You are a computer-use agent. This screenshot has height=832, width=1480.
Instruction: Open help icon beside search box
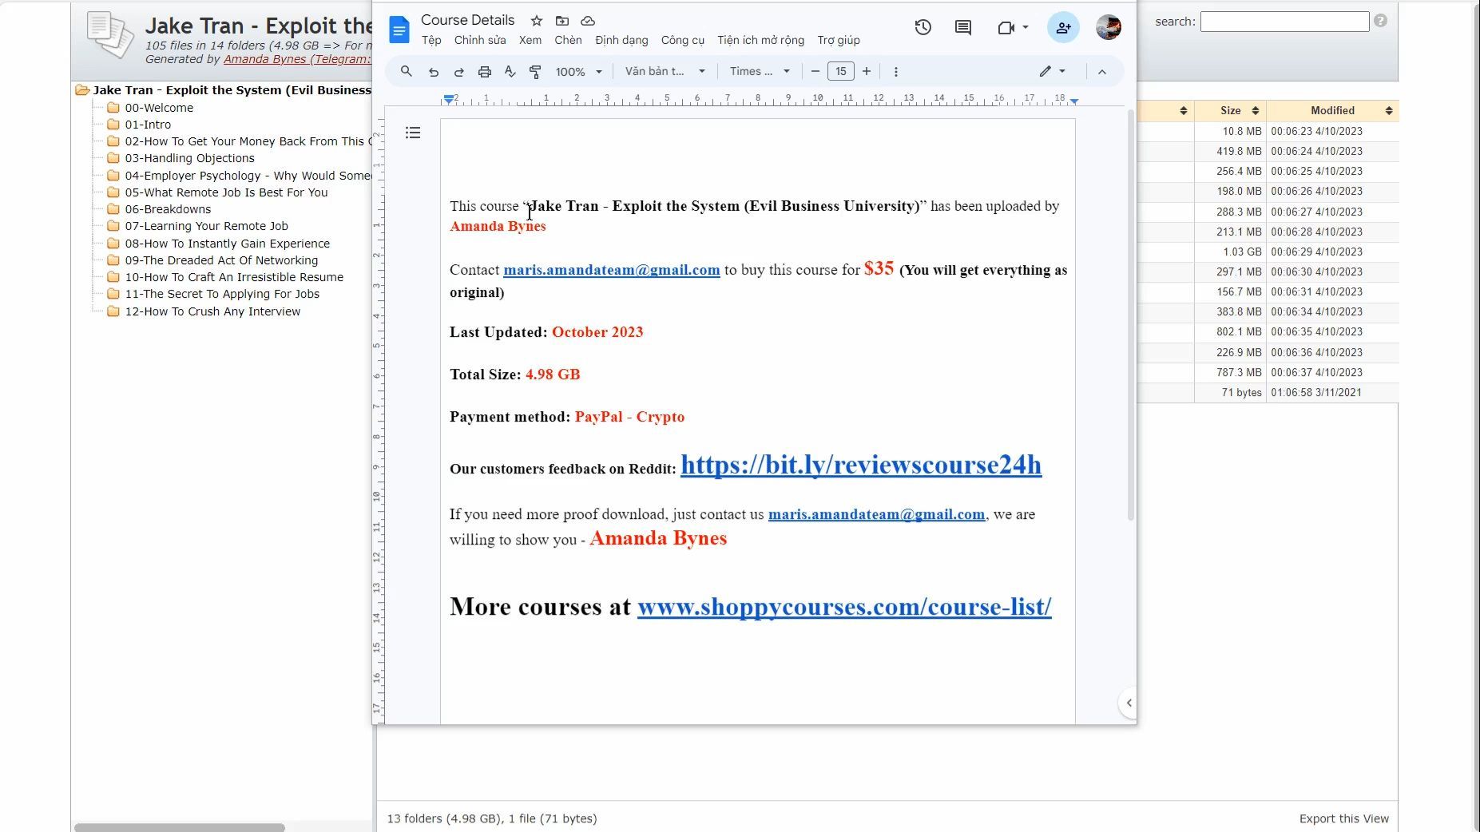tap(1381, 21)
